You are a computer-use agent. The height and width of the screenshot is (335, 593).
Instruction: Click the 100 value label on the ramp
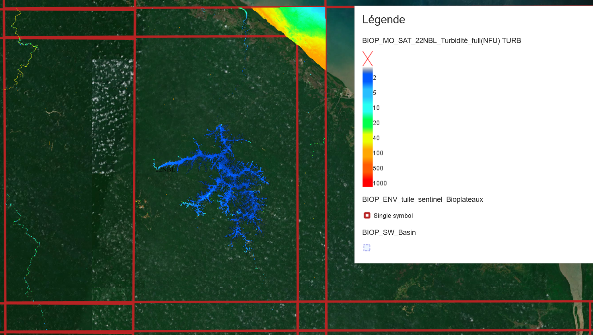[x=378, y=153]
